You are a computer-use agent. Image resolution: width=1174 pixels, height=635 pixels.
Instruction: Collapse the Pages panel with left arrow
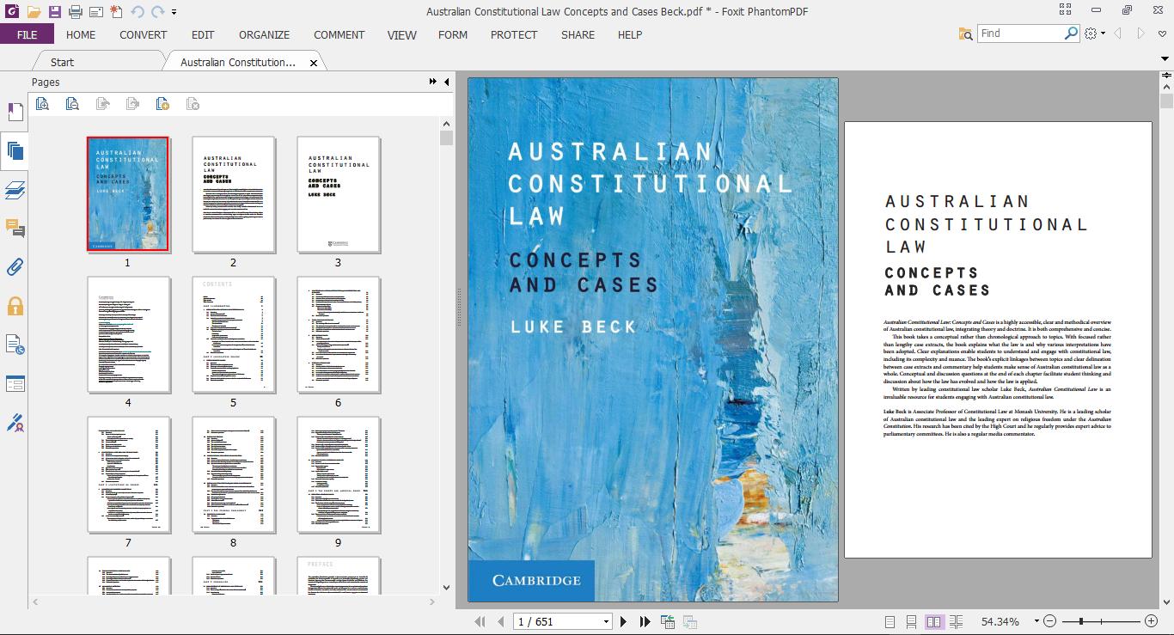(x=446, y=82)
